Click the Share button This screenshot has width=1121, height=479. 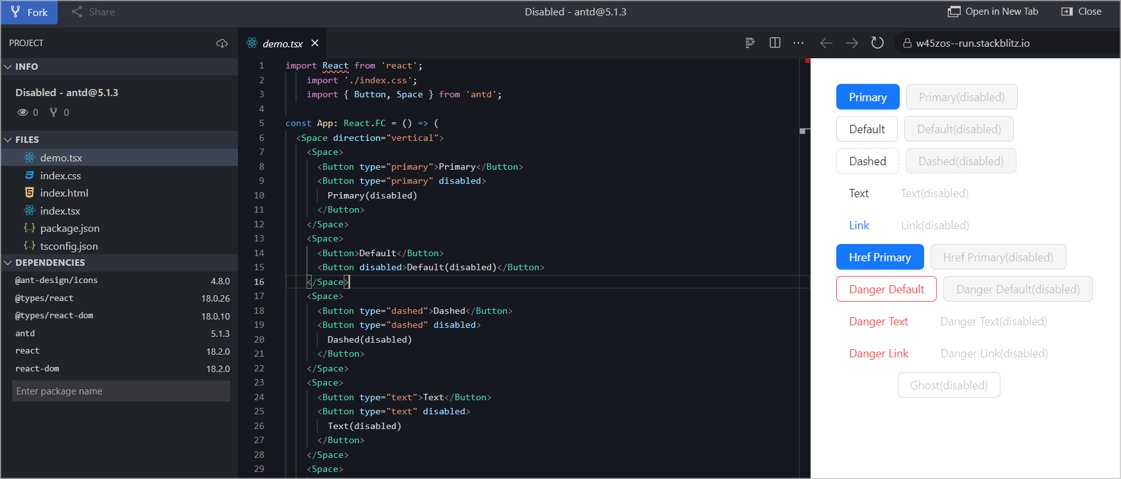click(x=94, y=12)
